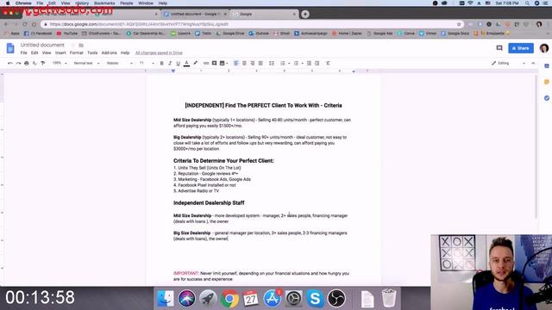Set Right align for paragraph

(x=253, y=63)
